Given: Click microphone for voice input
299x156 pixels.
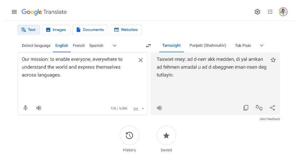Looking at the screenshot, I should pos(25,108).
